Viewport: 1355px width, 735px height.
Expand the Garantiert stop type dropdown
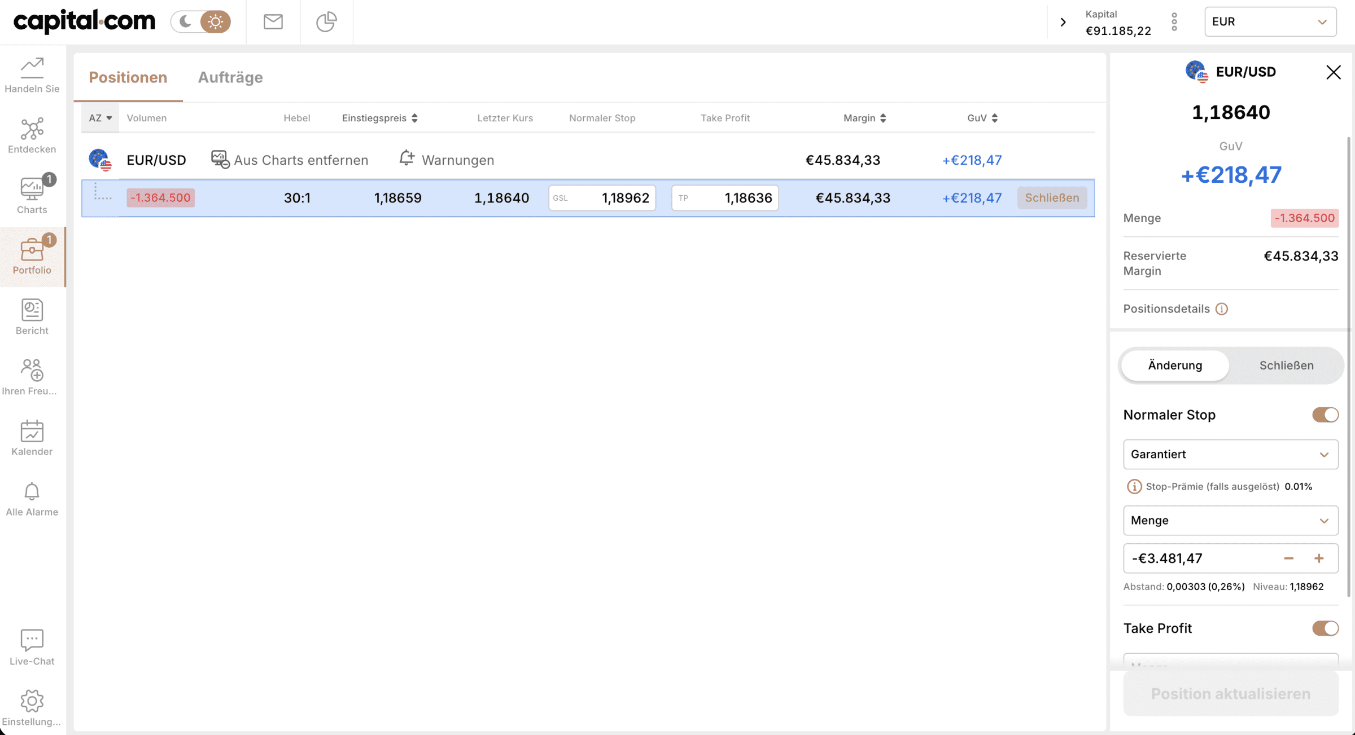(x=1230, y=455)
